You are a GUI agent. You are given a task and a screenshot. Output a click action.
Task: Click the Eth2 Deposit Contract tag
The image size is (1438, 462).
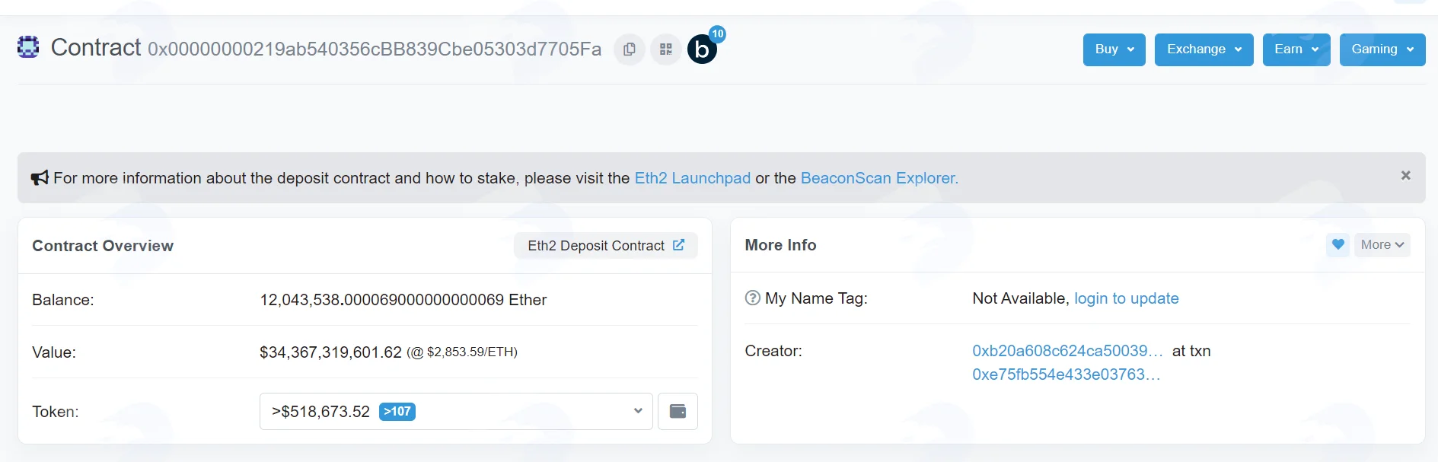605,246
